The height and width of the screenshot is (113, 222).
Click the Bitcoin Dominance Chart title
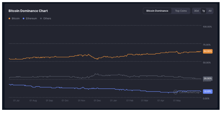[28, 11]
